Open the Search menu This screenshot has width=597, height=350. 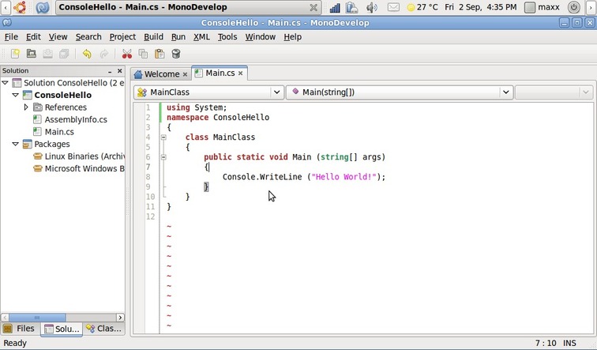tap(88, 37)
